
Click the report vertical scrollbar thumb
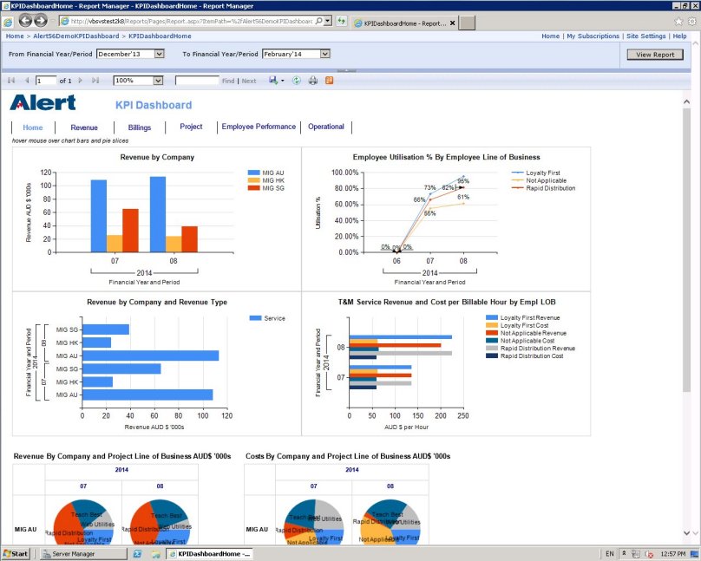click(686, 250)
